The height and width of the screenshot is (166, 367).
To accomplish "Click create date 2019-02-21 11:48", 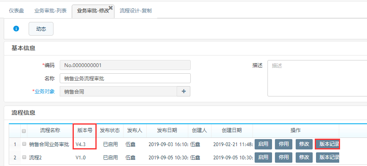I will (x=233, y=144).
